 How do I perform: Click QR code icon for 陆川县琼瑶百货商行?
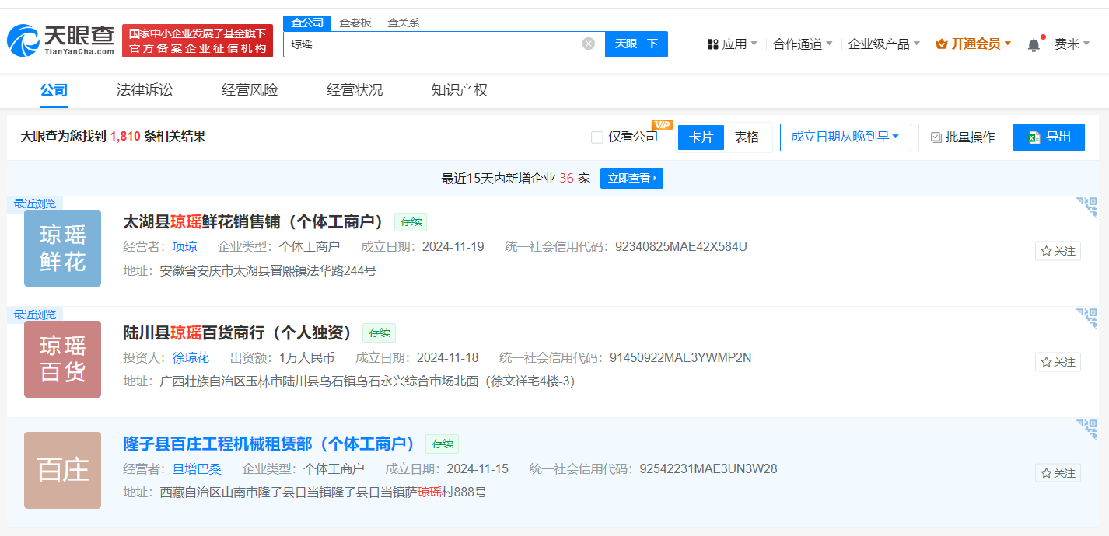[x=1086, y=318]
